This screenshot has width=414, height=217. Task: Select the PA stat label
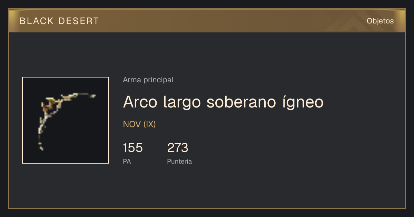point(127,161)
